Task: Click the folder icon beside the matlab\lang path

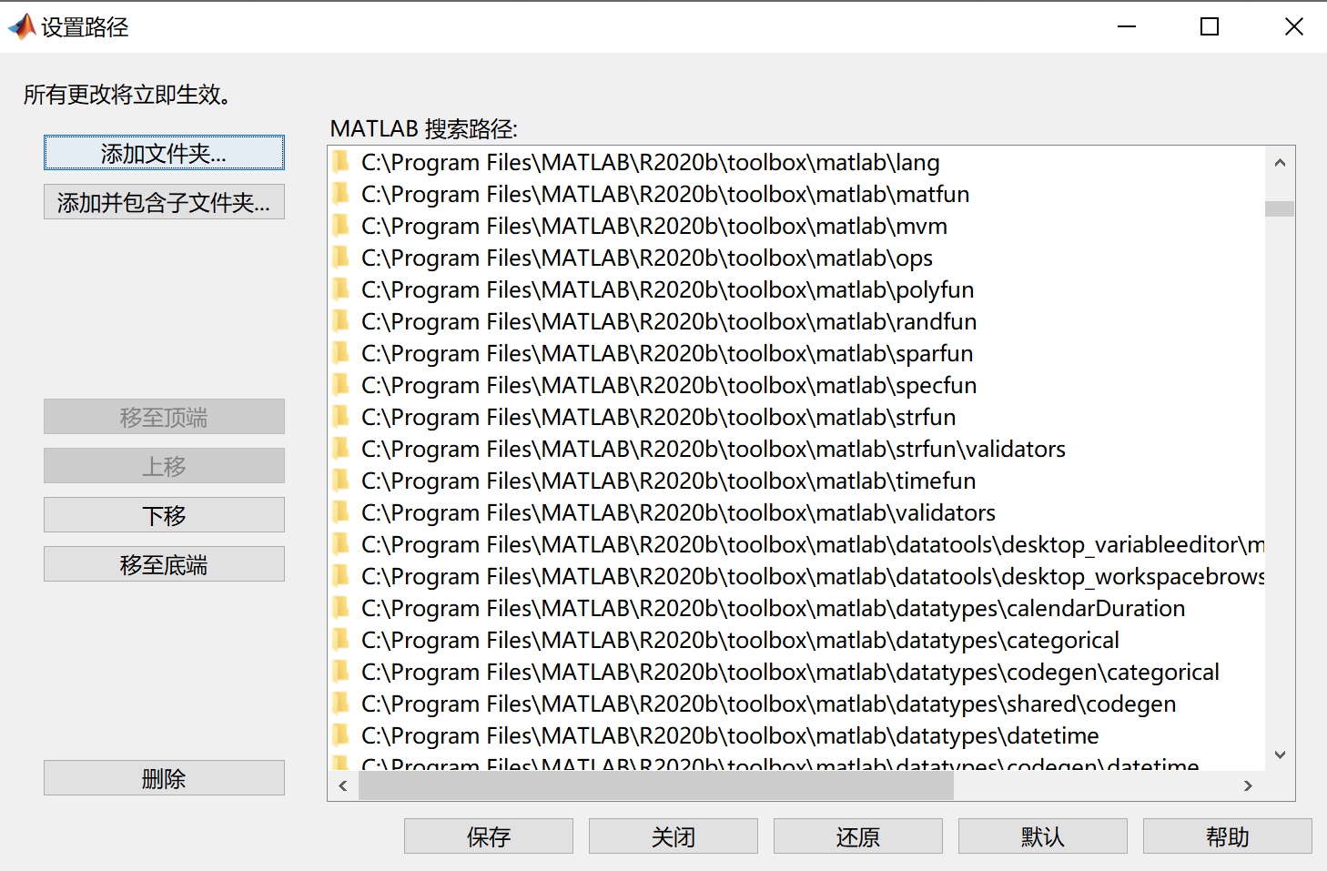Action: pyautogui.click(x=341, y=162)
